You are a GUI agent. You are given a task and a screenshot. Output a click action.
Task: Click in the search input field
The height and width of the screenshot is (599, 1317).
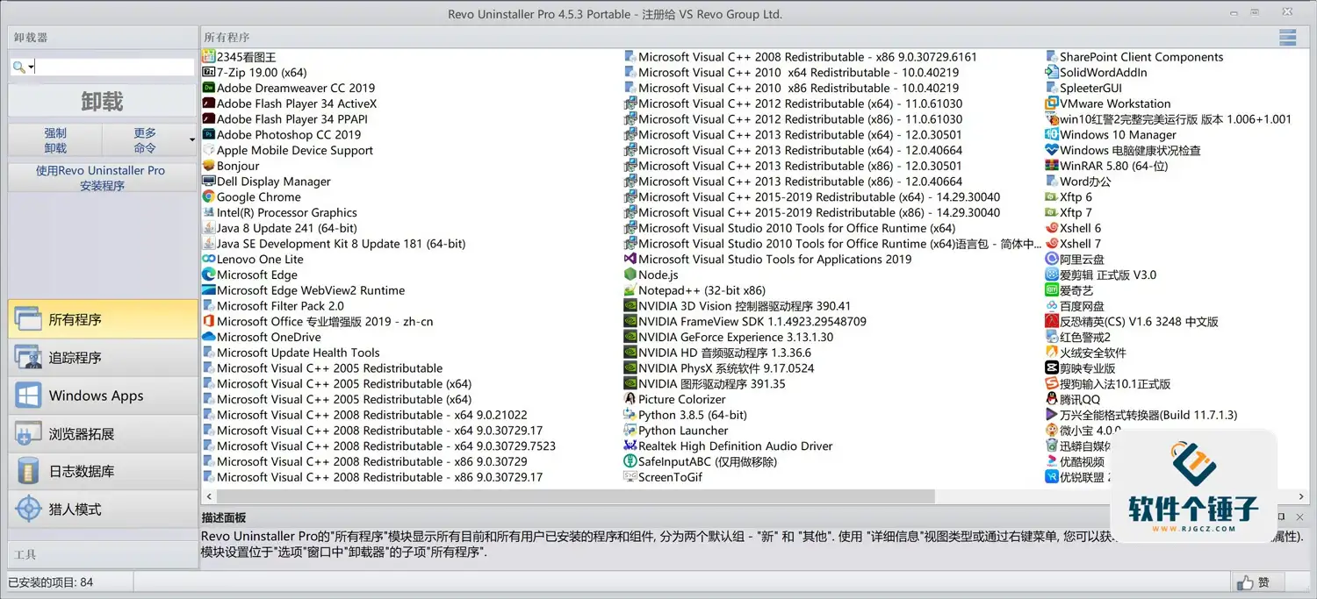[114, 68]
